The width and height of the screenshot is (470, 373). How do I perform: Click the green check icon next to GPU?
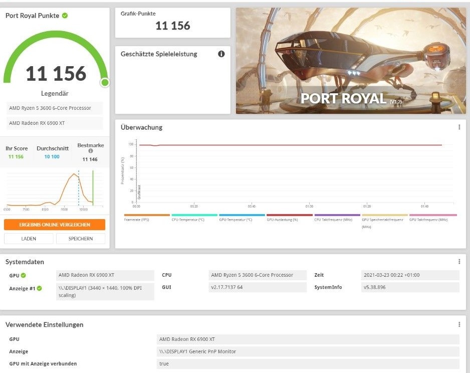[24, 275]
